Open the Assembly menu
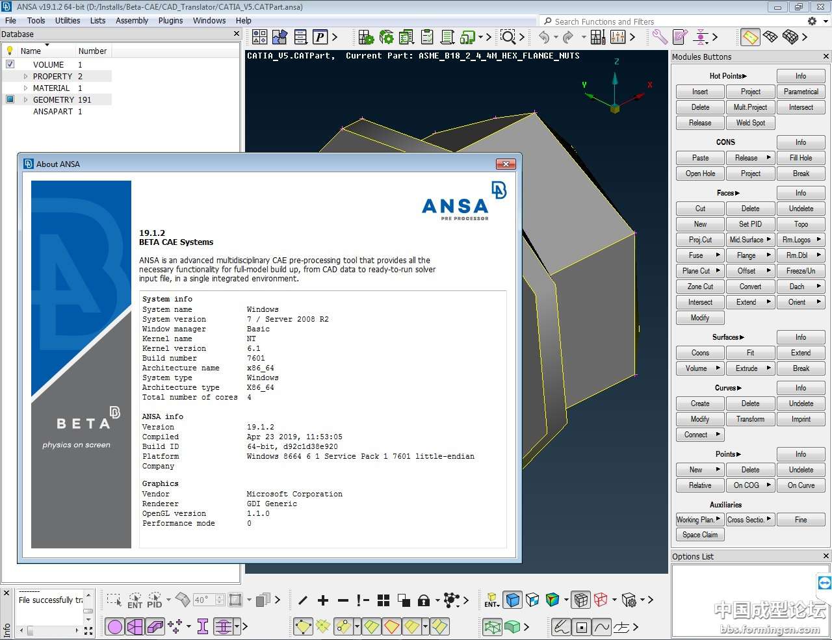The height and width of the screenshot is (640, 832). 132,20
